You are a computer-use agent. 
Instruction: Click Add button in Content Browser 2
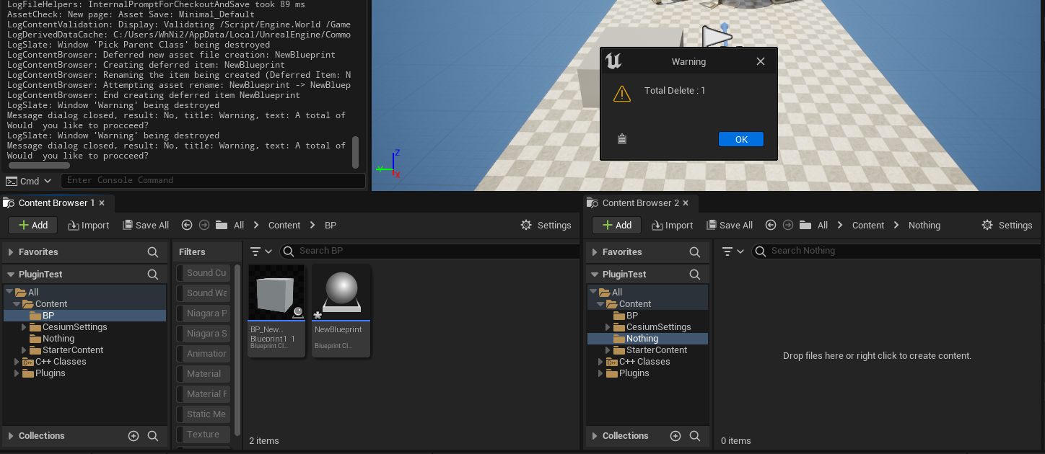coord(617,226)
